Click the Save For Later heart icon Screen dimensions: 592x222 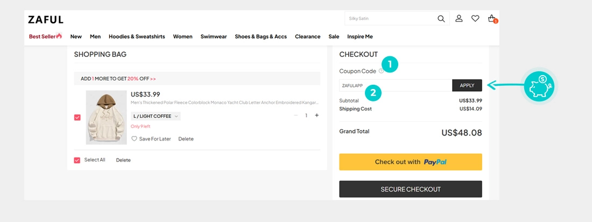pyautogui.click(x=135, y=139)
